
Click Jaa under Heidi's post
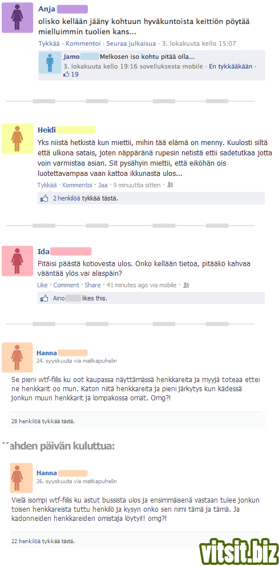103,185
